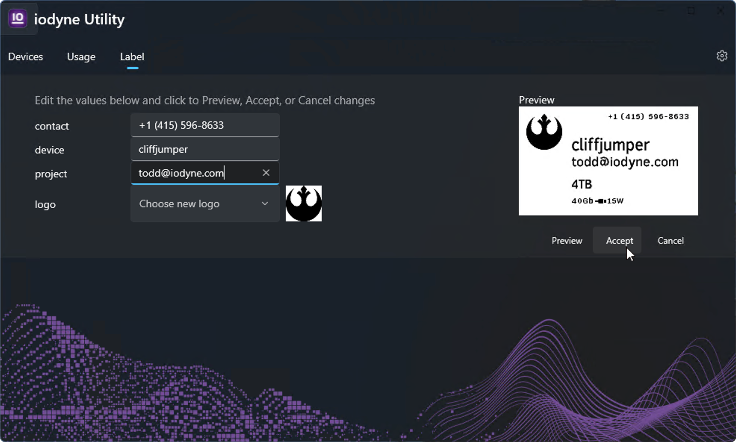Click "todd@iodyne.com" in the label preview

pyautogui.click(x=625, y=162)
